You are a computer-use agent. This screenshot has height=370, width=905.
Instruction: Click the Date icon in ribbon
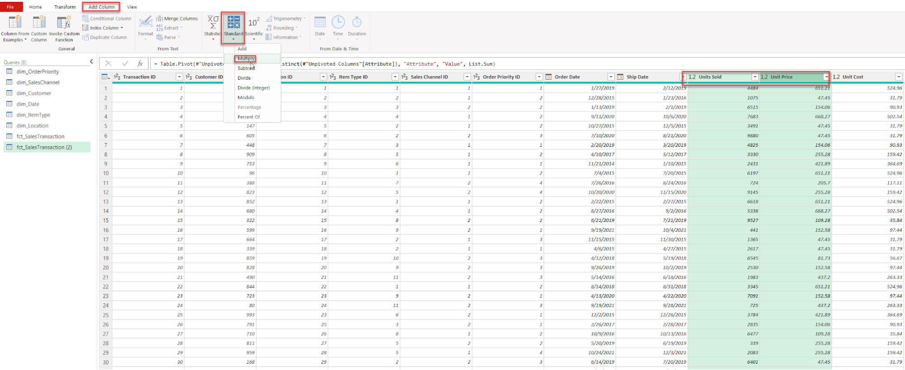[320, 22]
